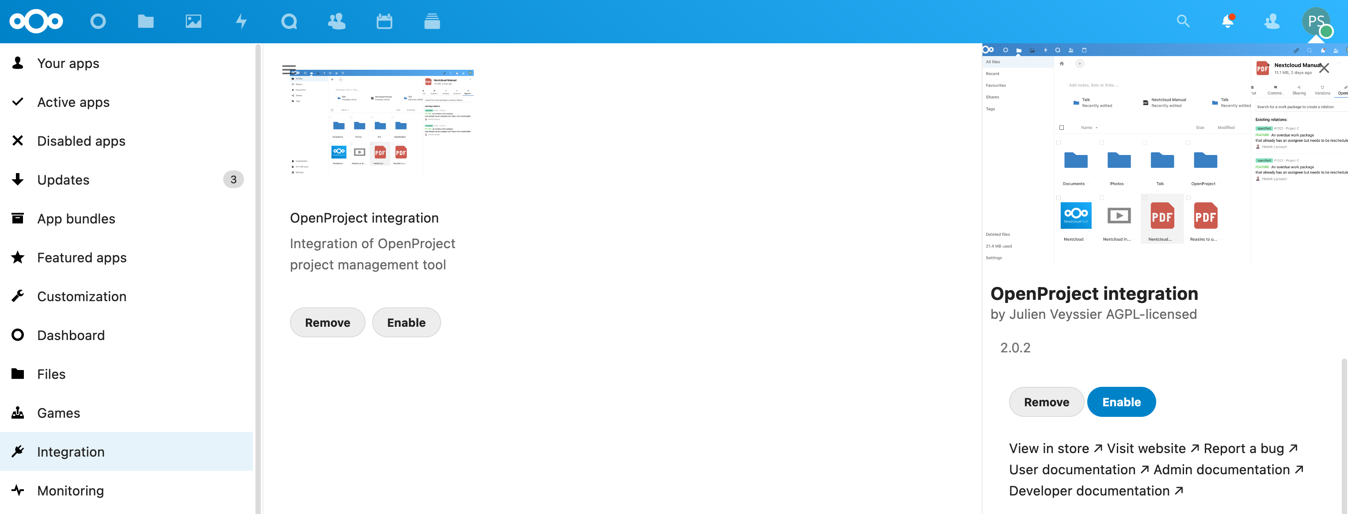Select Disabled apps in sidebar
Screen dimensions: 1348x514
pyautogui.click(x=81, y=141)
